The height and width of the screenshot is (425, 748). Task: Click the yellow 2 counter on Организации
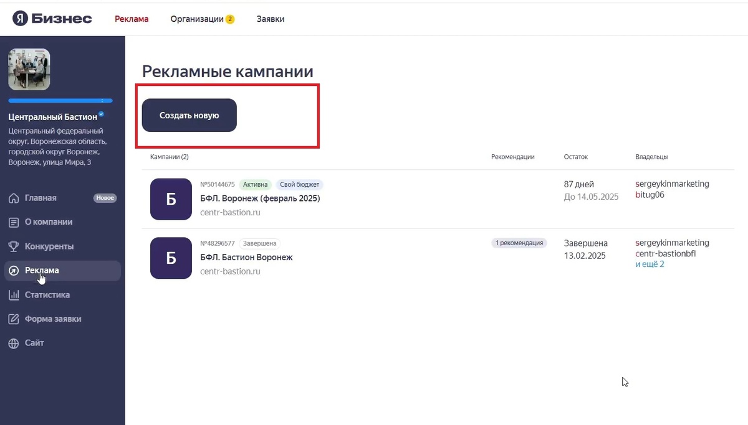tap(230, 19)
